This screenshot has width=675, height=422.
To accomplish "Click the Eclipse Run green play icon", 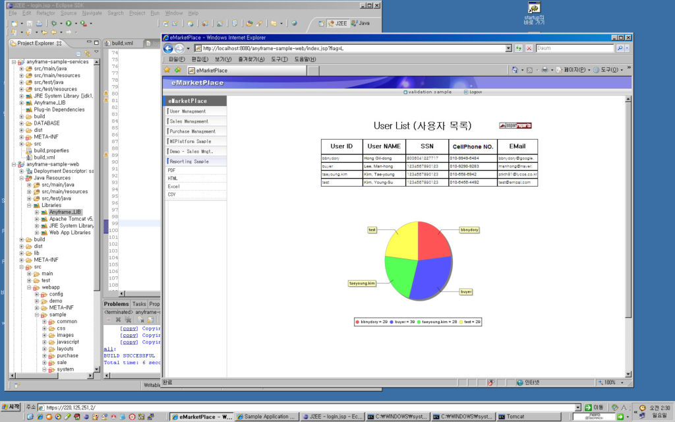I will (x=69, y=23).
